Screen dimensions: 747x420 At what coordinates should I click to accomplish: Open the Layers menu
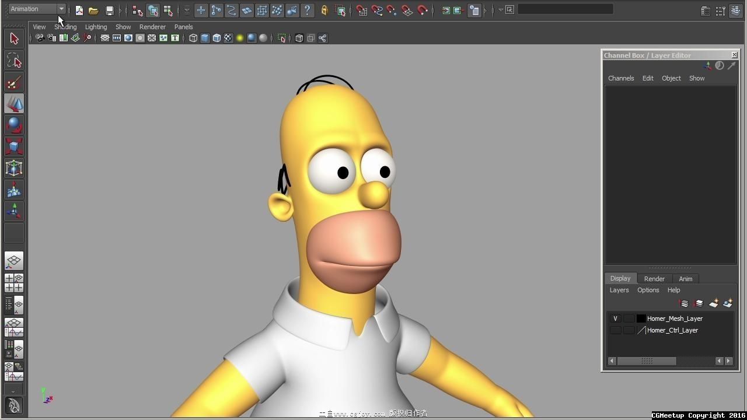tap(619, 290)
